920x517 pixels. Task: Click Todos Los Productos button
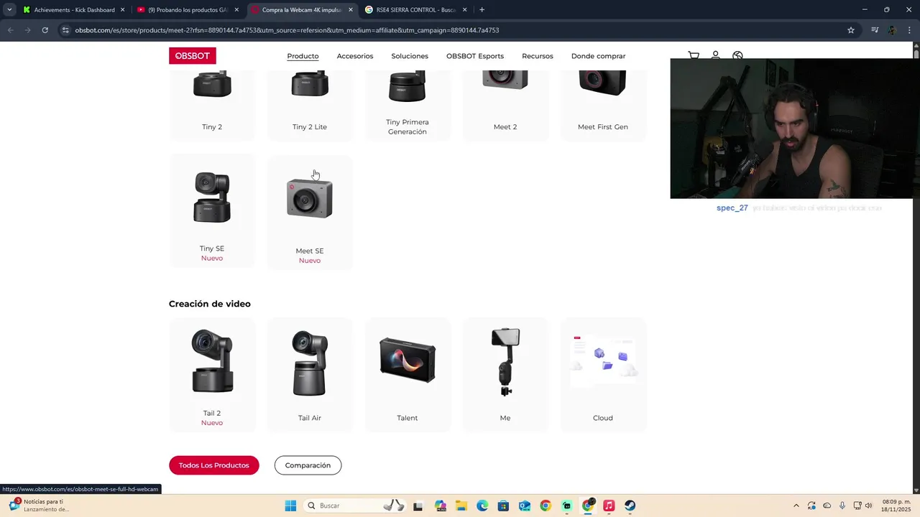coord(214,465)
